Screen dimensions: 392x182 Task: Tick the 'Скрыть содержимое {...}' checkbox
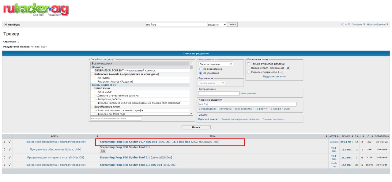(x=249, y=72)
